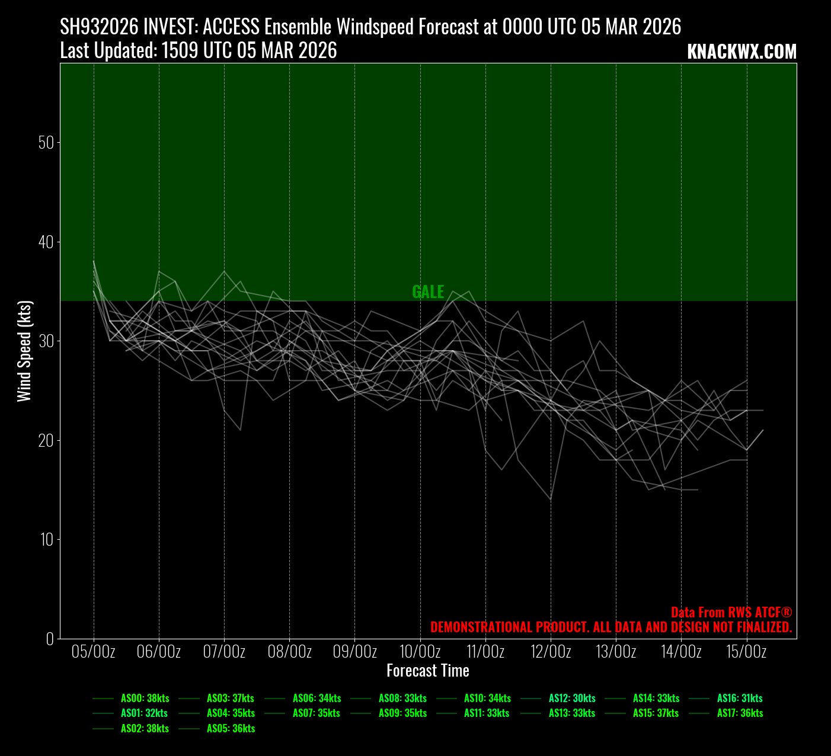
Task: Click the KNACKWX.COM watermark link
Action: pos(741,52)
